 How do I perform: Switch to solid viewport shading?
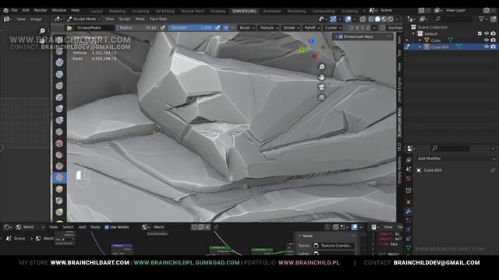377,19
